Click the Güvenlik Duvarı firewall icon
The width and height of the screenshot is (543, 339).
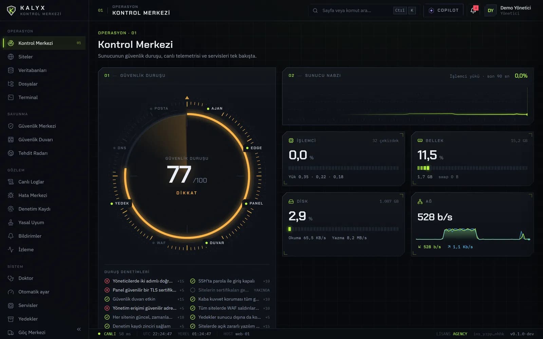point(11,139)
